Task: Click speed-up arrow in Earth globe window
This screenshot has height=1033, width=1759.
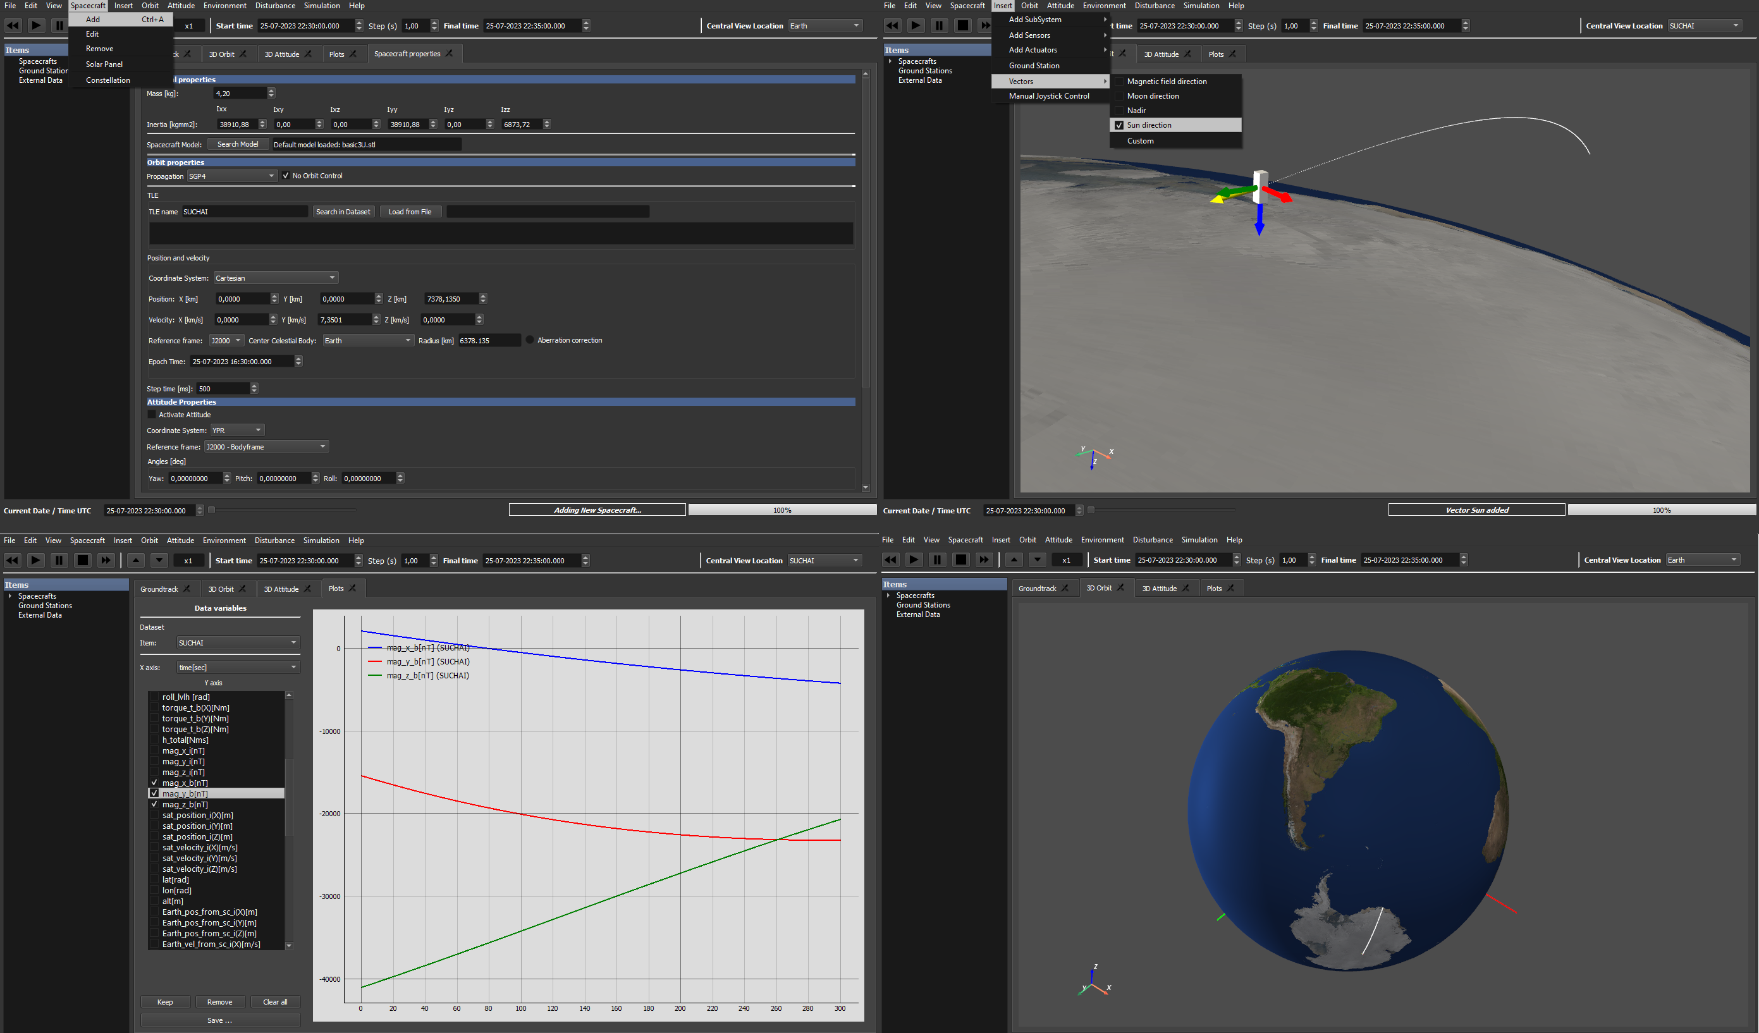Action: coord(1014,559)
